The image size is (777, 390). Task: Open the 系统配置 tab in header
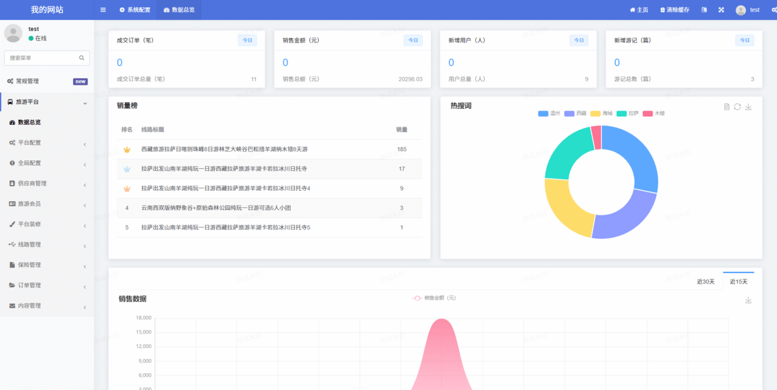[x=135, y=10]
